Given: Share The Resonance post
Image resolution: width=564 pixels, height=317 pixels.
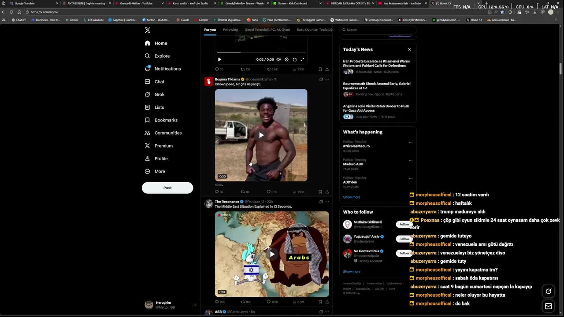Looking at the screenshot, I should [x=327, y=302].
